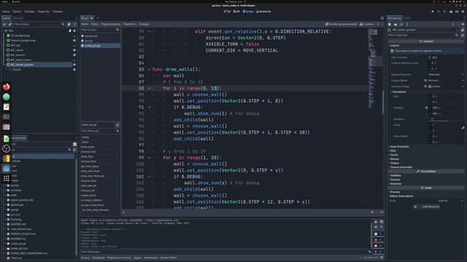Click the add child node plus icon
The height and width of the screenshot is (262, 467).
4,24
